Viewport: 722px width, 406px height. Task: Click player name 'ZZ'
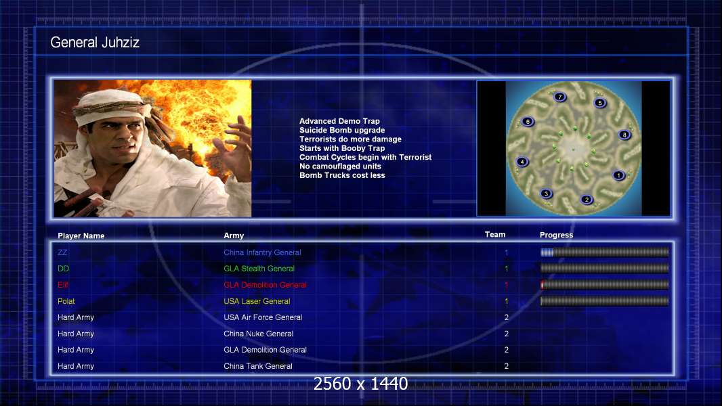pyautogui.click(x=62, y=252)
